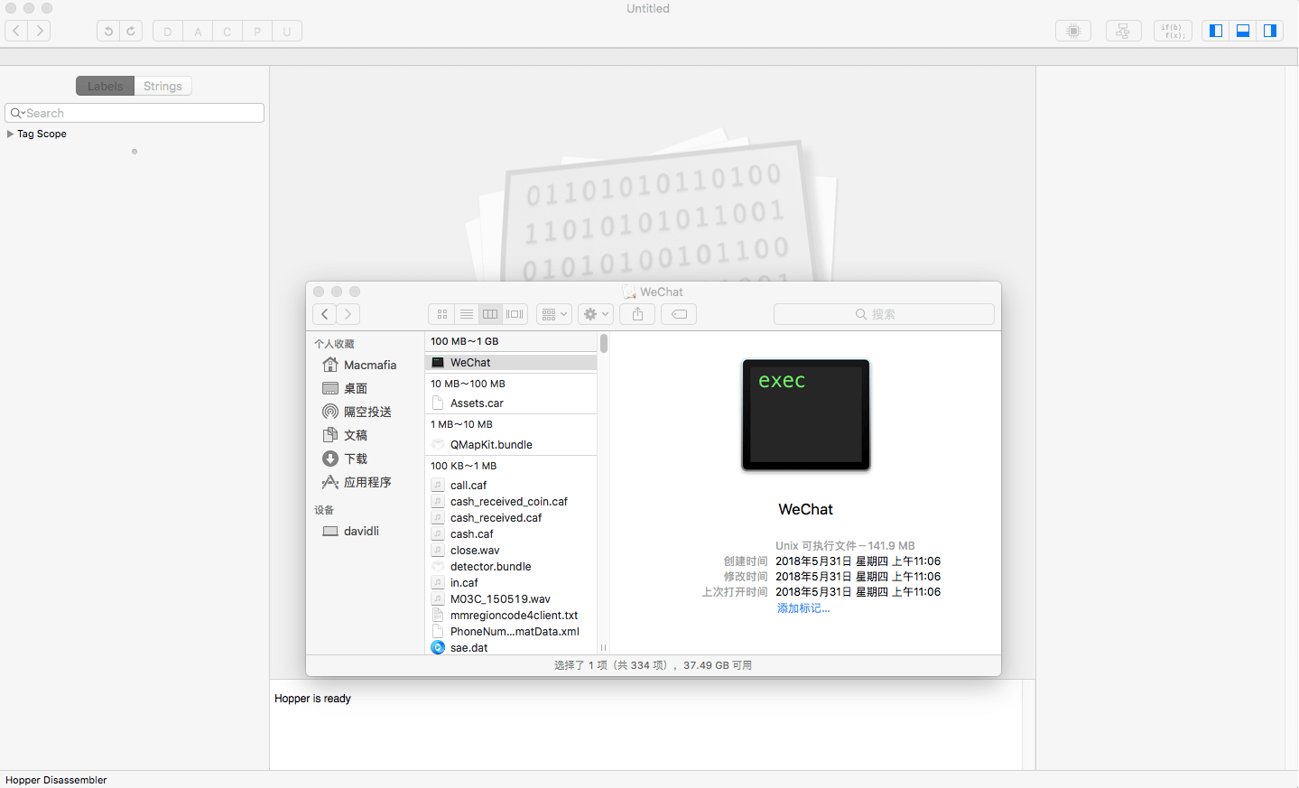Image resolution: width=1299 pixels, height=788 pixels.
Task: Click WeChat folder icon in Finder title
Action: [x=629, y=292]
